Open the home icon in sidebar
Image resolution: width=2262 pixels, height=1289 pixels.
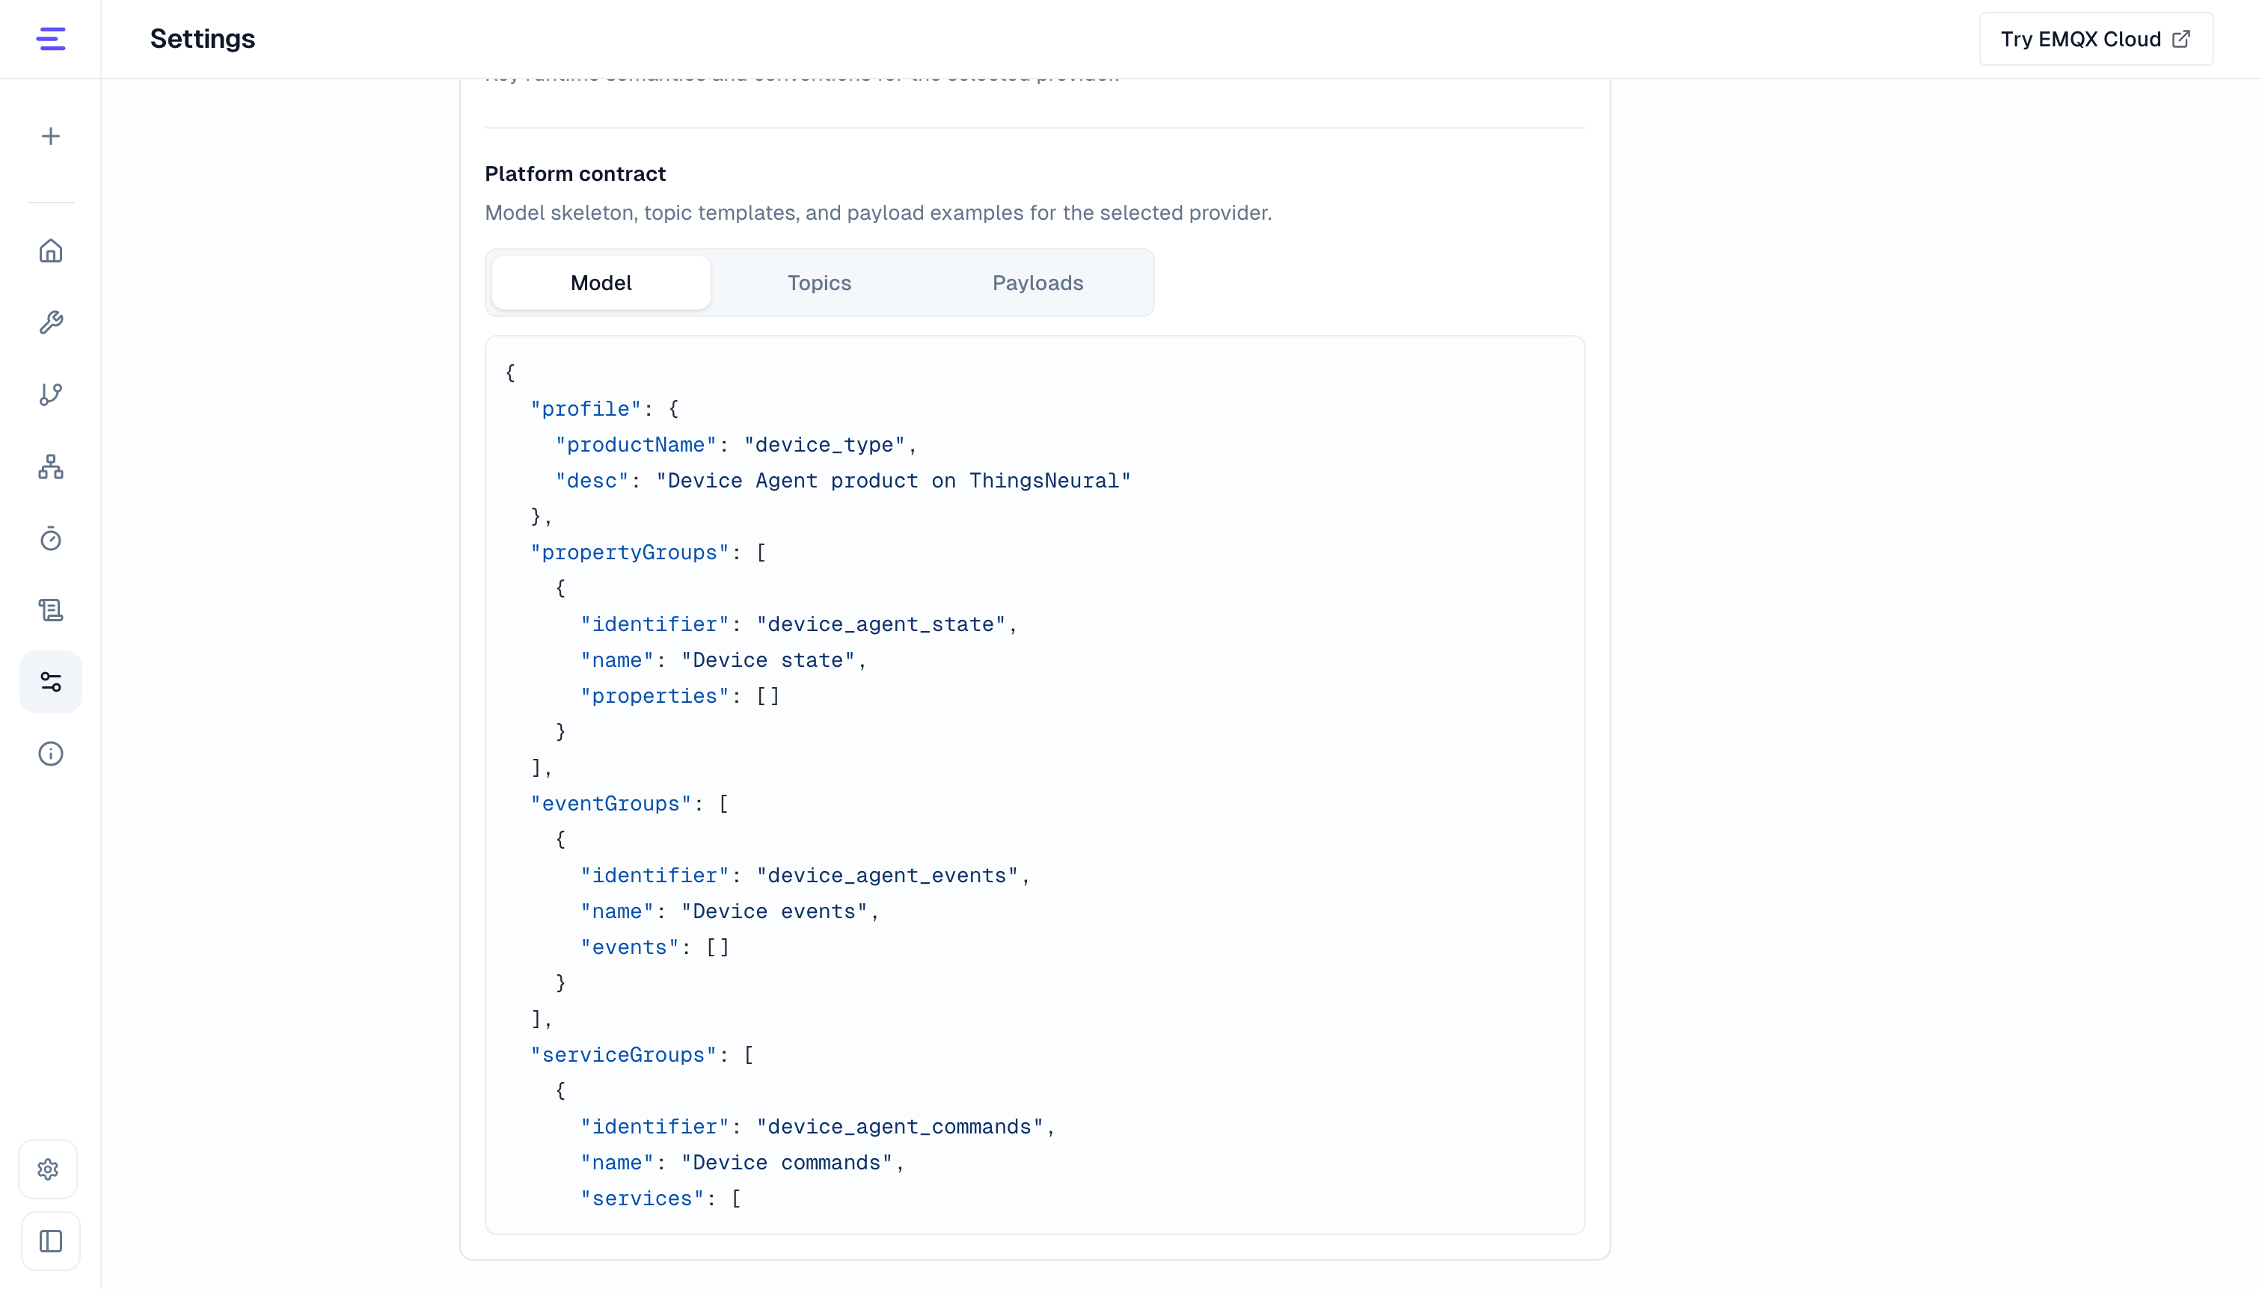[x=50, y=250]
